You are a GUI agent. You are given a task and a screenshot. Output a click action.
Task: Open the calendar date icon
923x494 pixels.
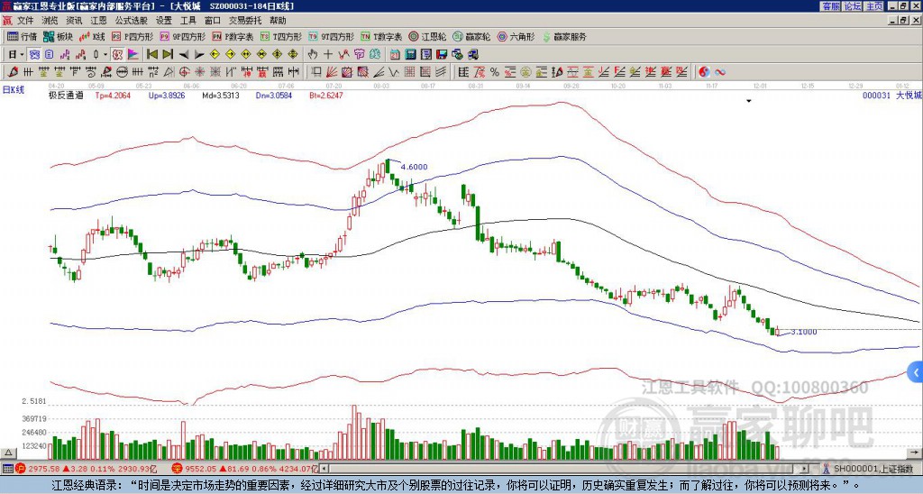pos(395,54)
